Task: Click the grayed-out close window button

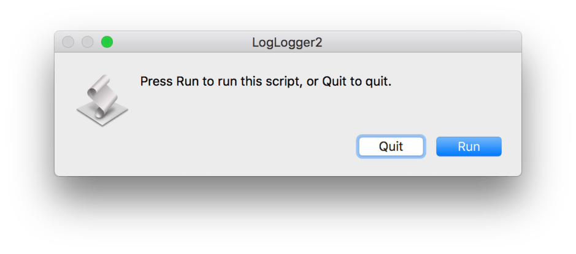Action: pyautogui.click(x=69, y=42)
